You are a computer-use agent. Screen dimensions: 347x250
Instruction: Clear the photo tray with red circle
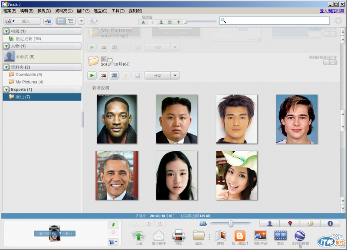[113, 232]
